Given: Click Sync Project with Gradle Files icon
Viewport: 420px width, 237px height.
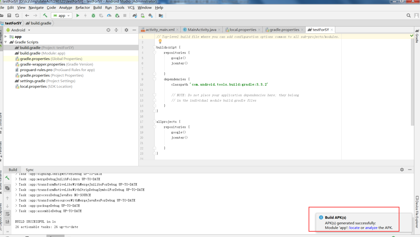Looking at the screenshot, I should (135, 16).
